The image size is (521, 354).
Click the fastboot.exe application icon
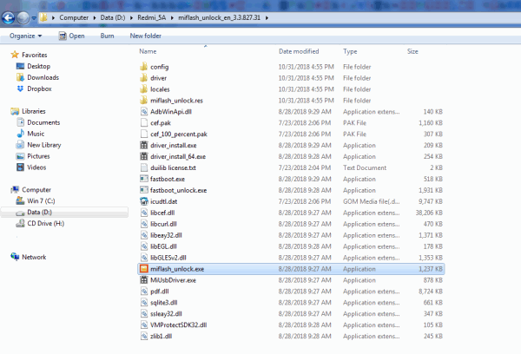tap(143, 179)
